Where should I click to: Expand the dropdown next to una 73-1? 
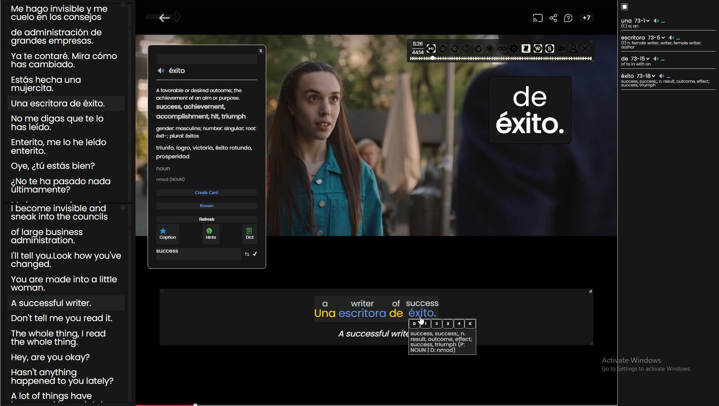[648, 21]
